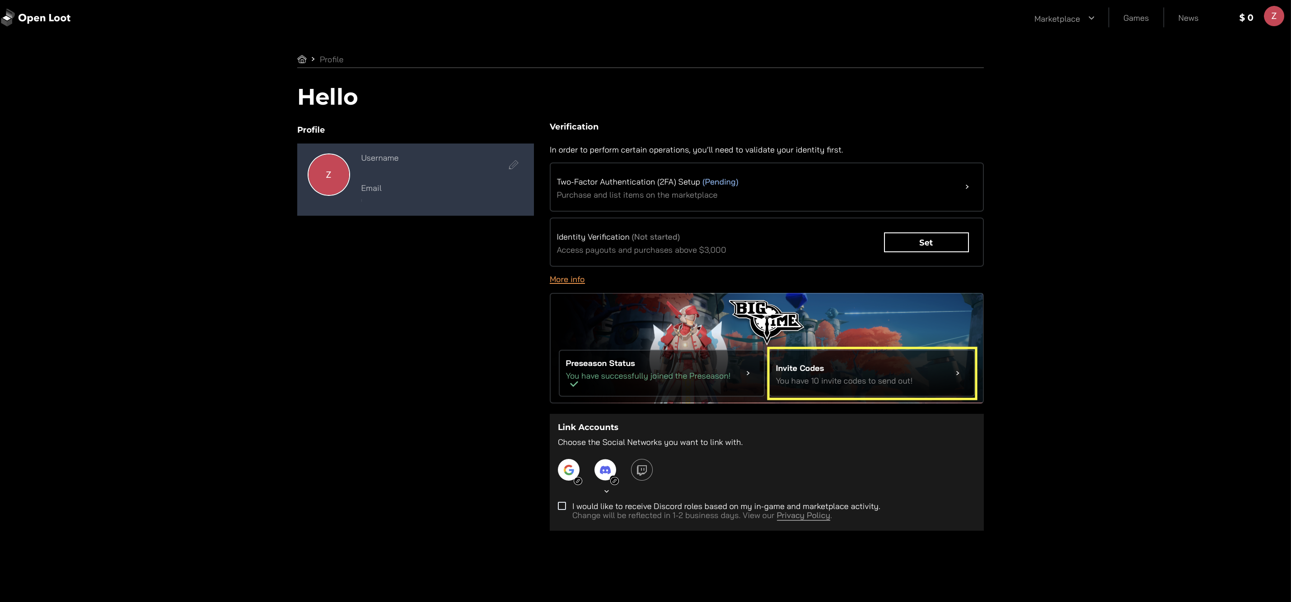
Task: Click 'You have 10 invite codes' text
Action: tap(843, 380)
